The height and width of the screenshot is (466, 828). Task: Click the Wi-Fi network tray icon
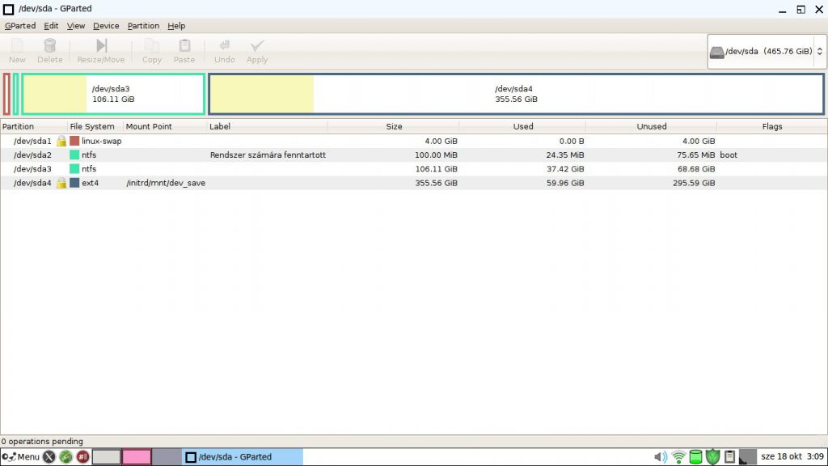(x=678, y=456)
